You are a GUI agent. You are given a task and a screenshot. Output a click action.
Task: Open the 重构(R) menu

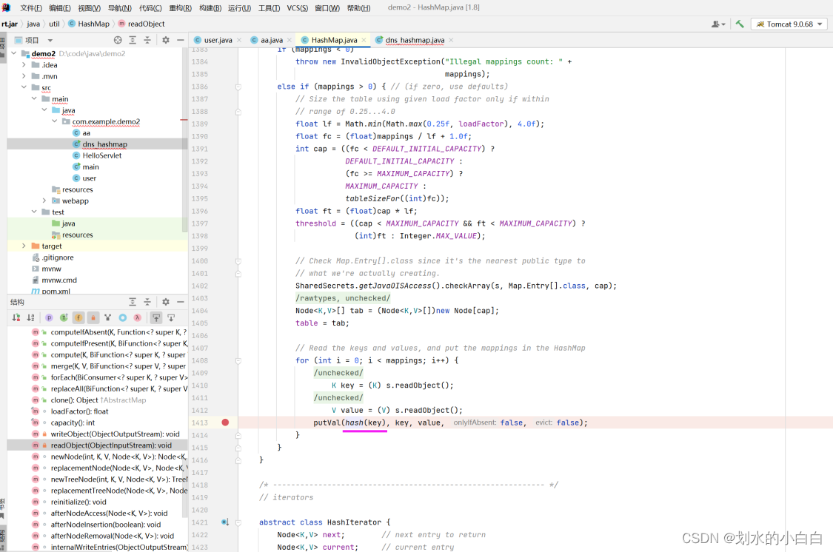[180, 8]
